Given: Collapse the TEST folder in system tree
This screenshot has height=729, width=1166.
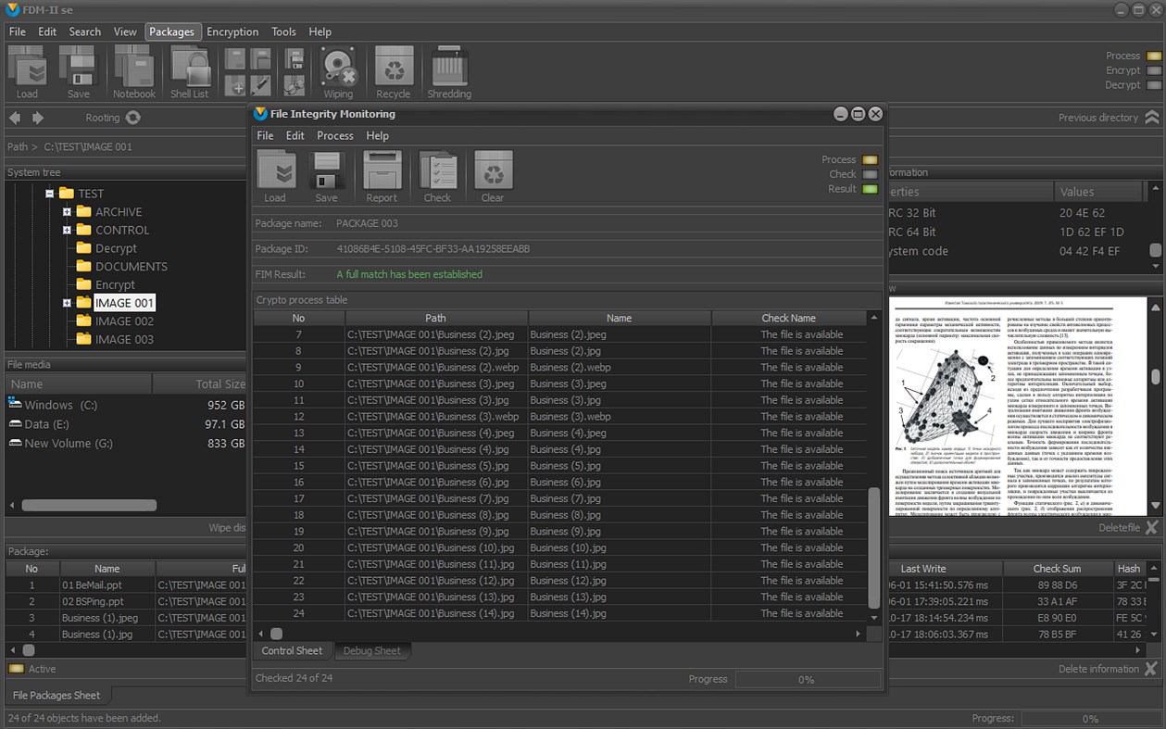Looking at the screenshot, I should (50, 194).
